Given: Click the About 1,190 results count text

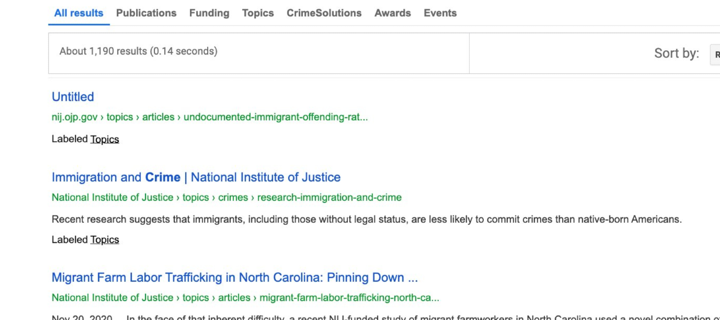Looking at the screenshot, I should tap(138, 51).
